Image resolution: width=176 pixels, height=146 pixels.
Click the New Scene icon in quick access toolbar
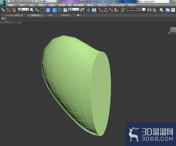tap(9, 1)
